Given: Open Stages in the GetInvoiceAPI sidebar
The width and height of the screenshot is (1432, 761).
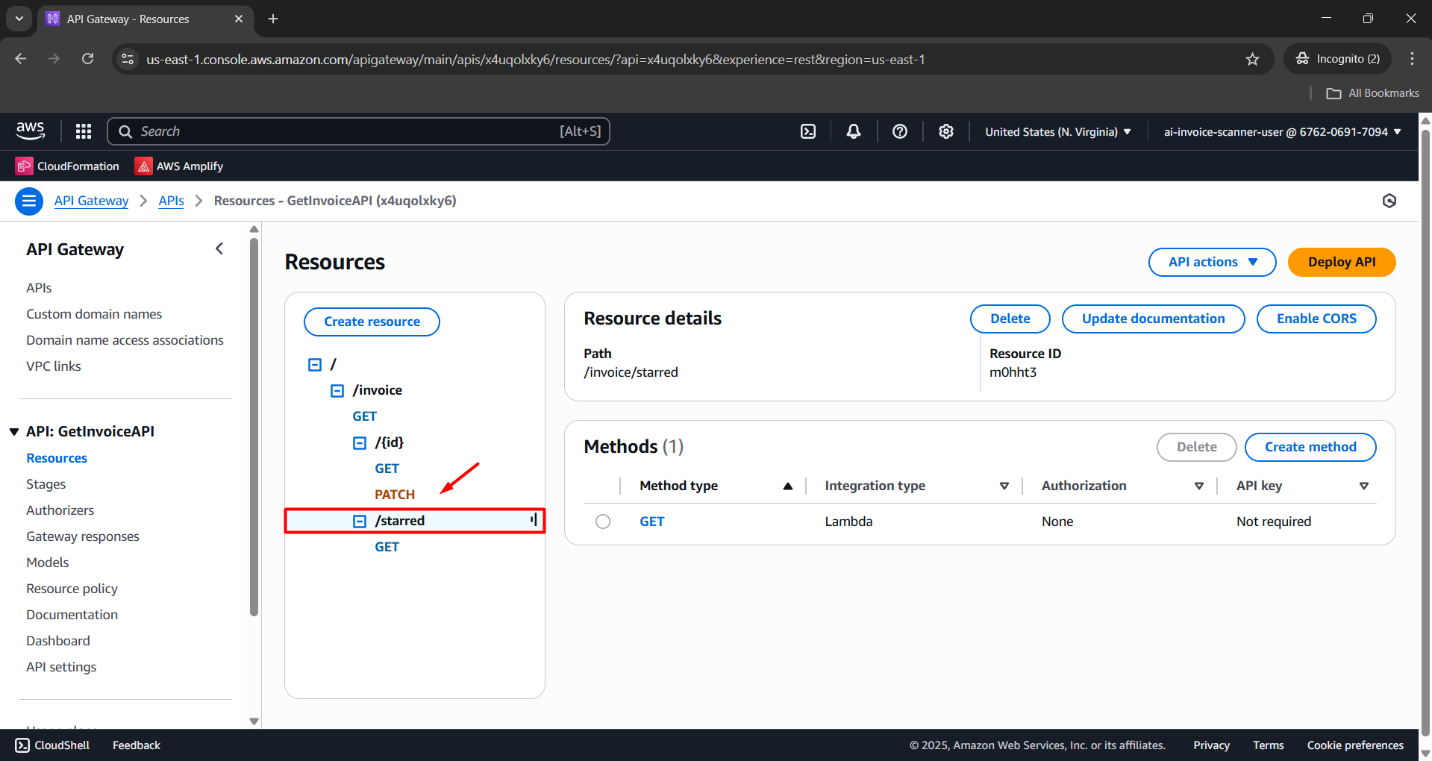Looking at the screenshot, I should (x=46, y=483).
